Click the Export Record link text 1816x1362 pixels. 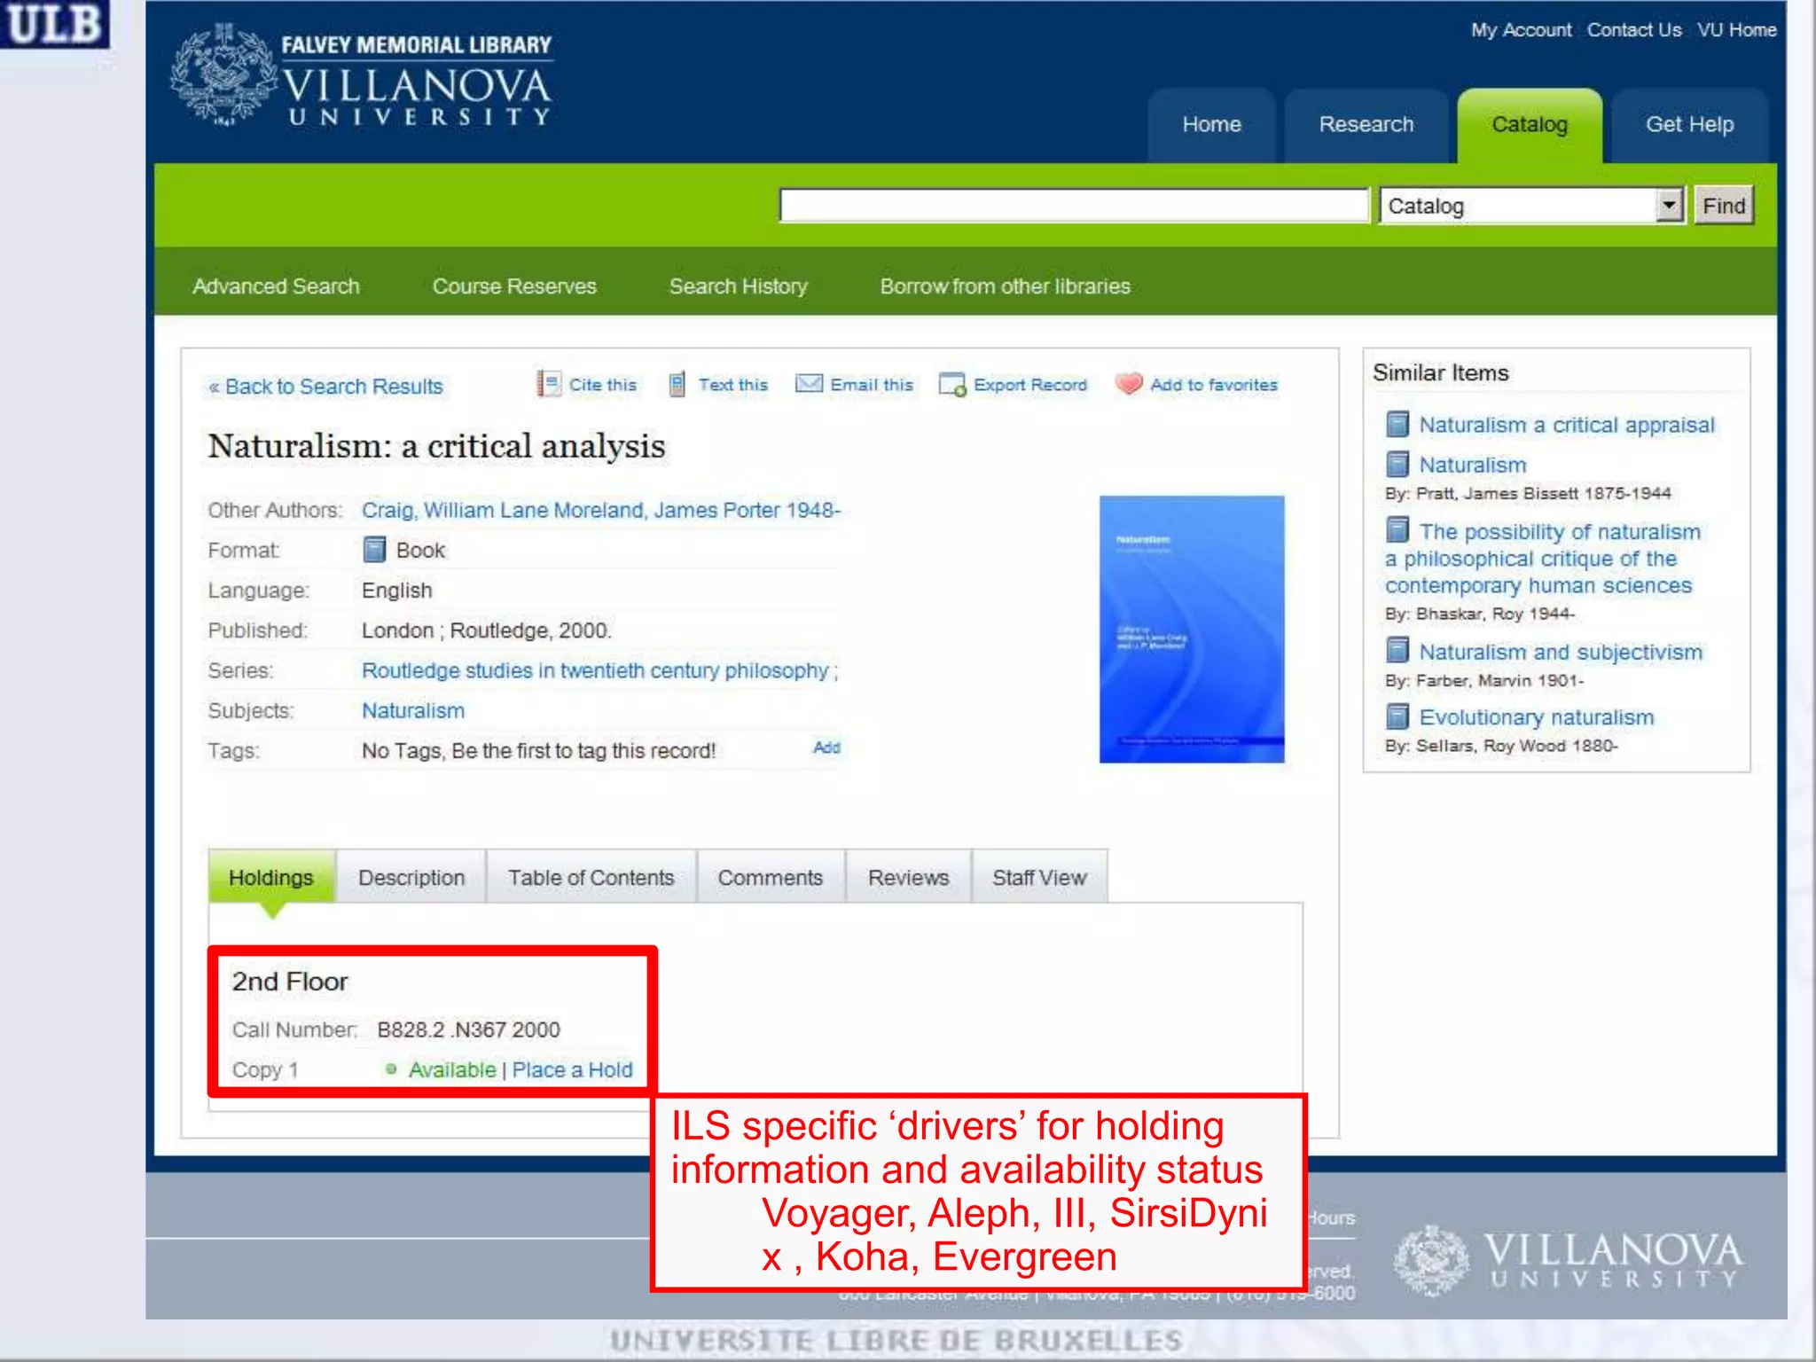coord(1030,385)
